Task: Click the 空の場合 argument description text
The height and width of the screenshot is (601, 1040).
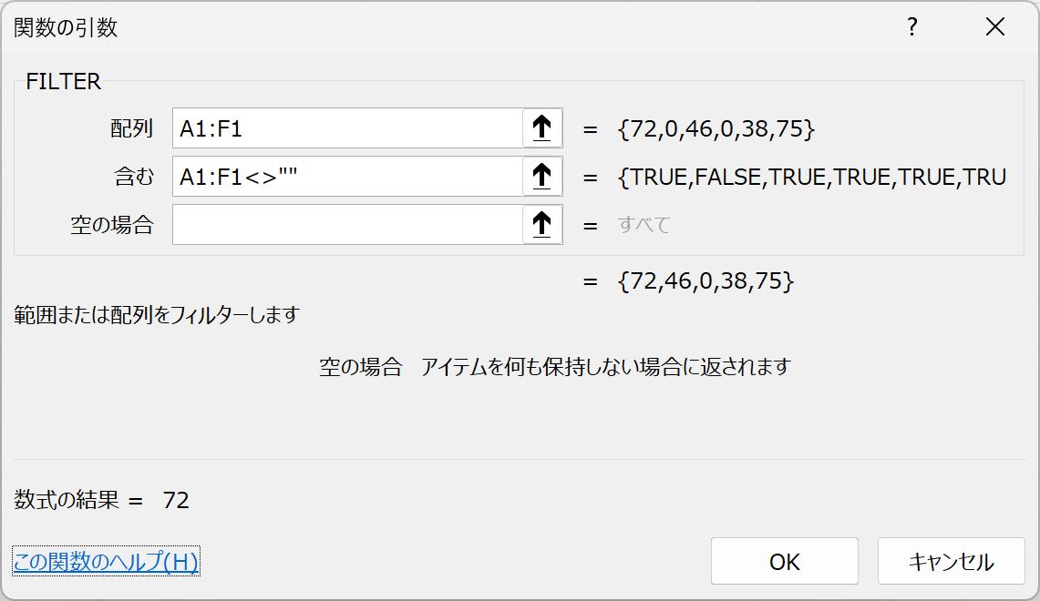Action: coord(555,366)
